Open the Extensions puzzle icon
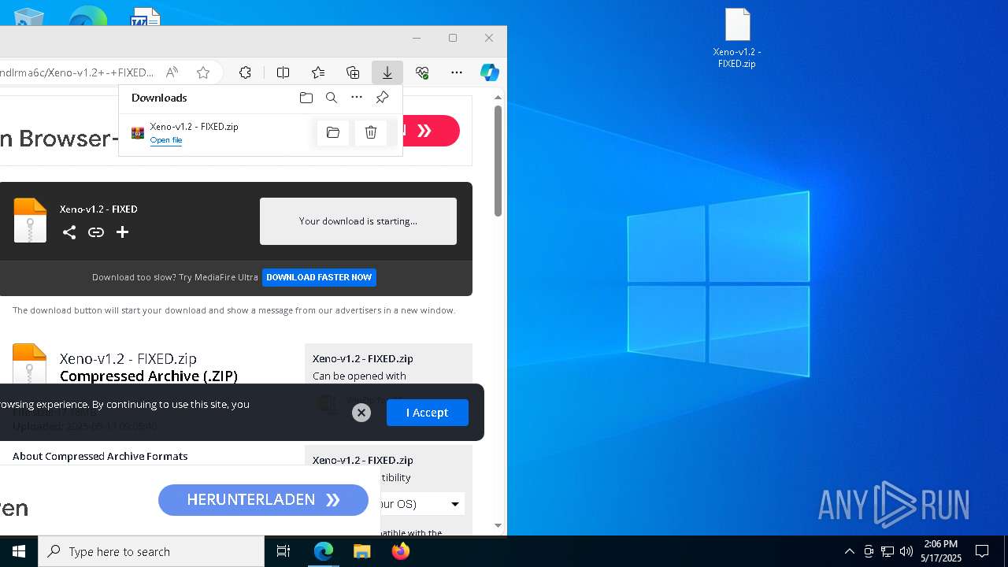1008x567 pixels. click(x=245, y=72)
